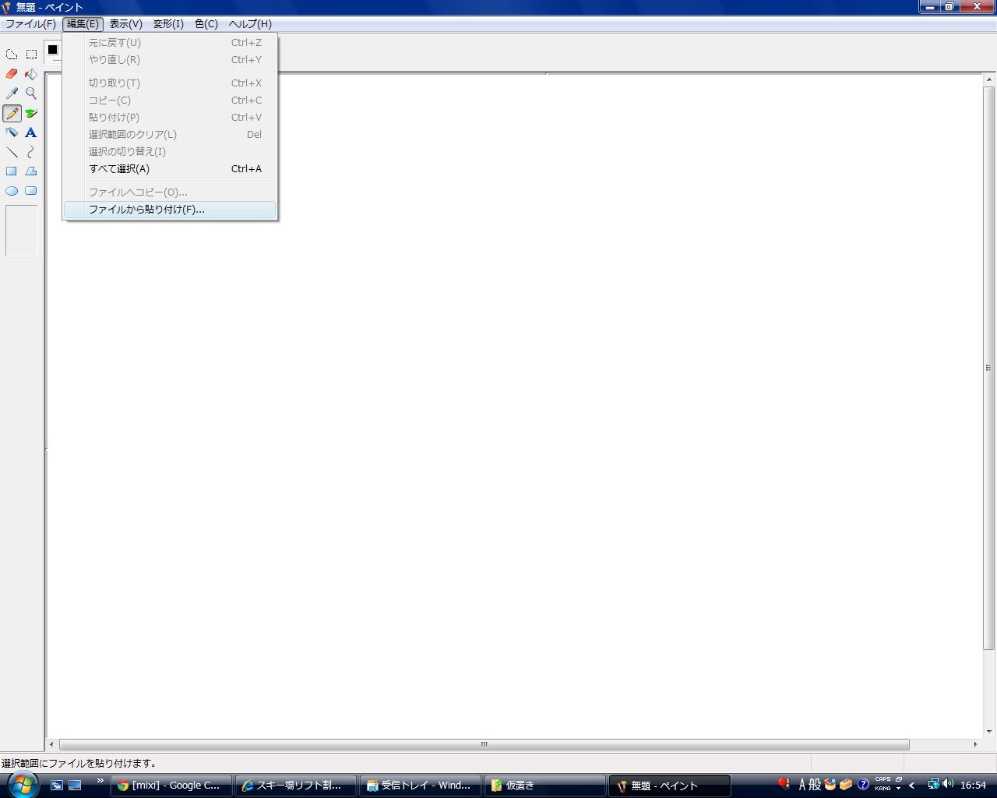Select the Polygon shape tool
This screenshot has height=798, width=997.
[31, 171]
